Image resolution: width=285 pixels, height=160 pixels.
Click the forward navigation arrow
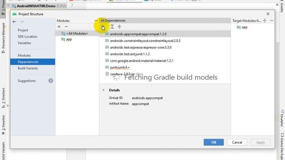click(22, 22)
